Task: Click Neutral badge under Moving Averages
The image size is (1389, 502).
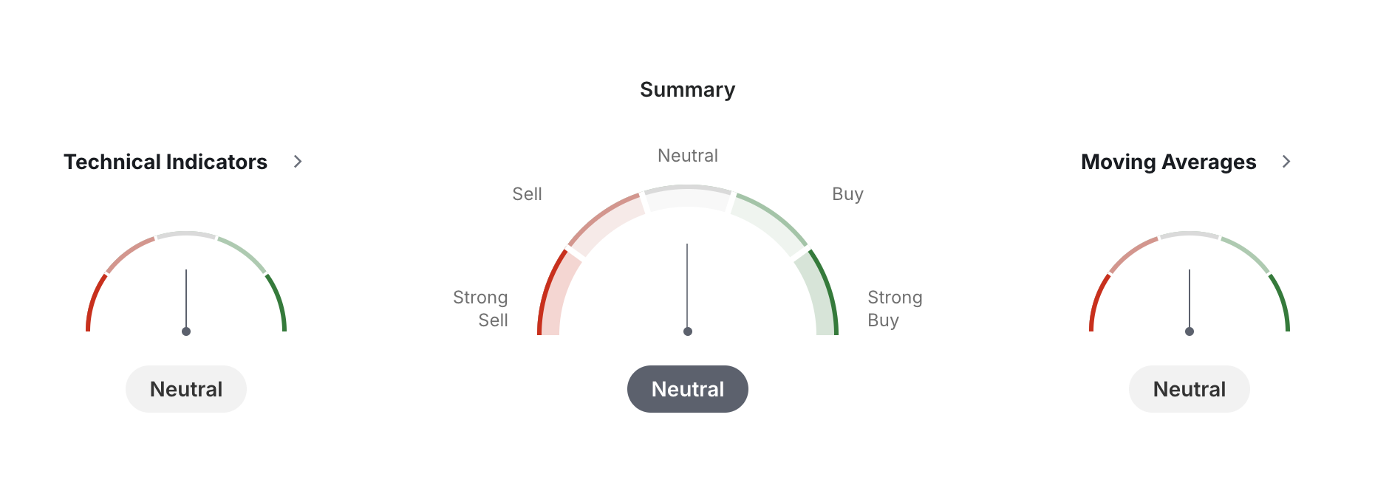Action: click(x=1189, y=389)
